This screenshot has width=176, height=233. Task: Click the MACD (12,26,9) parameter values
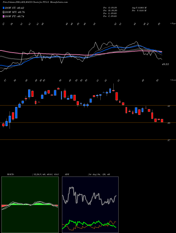45,174
